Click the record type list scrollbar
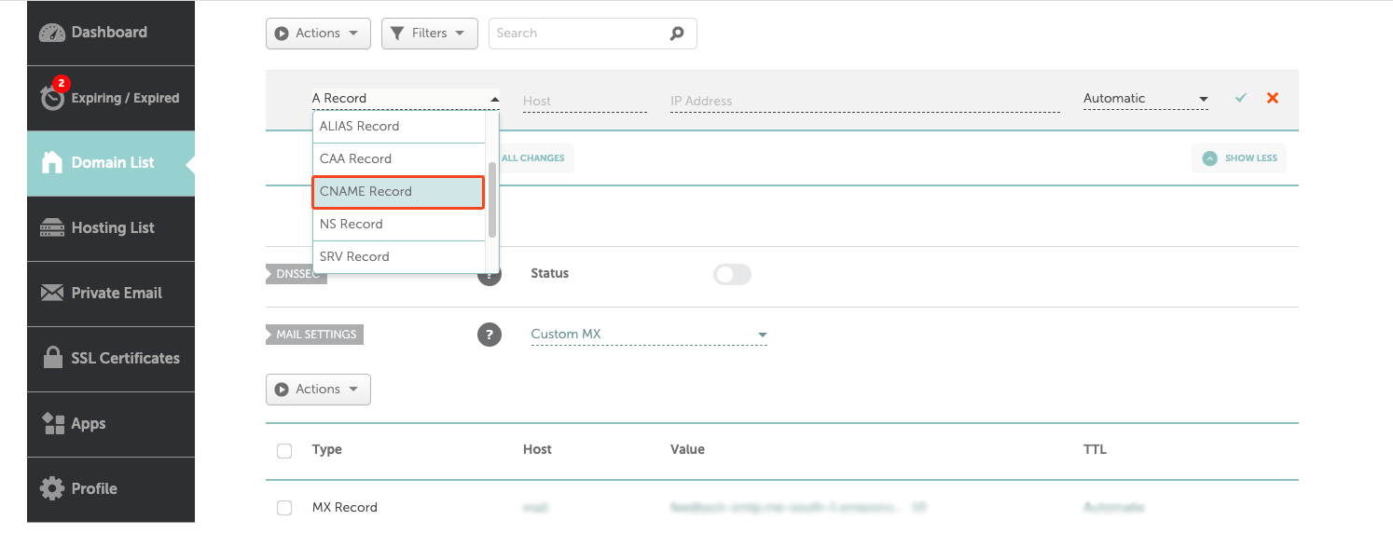The width and height of the screenshot is (1393, 534). click(x=492, y=199)
